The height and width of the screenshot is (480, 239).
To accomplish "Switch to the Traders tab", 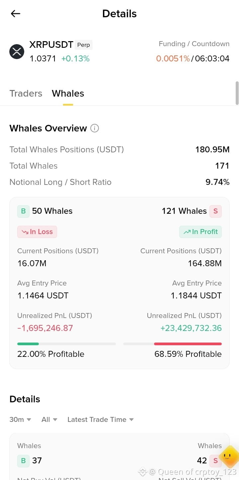I will [26, 94].
